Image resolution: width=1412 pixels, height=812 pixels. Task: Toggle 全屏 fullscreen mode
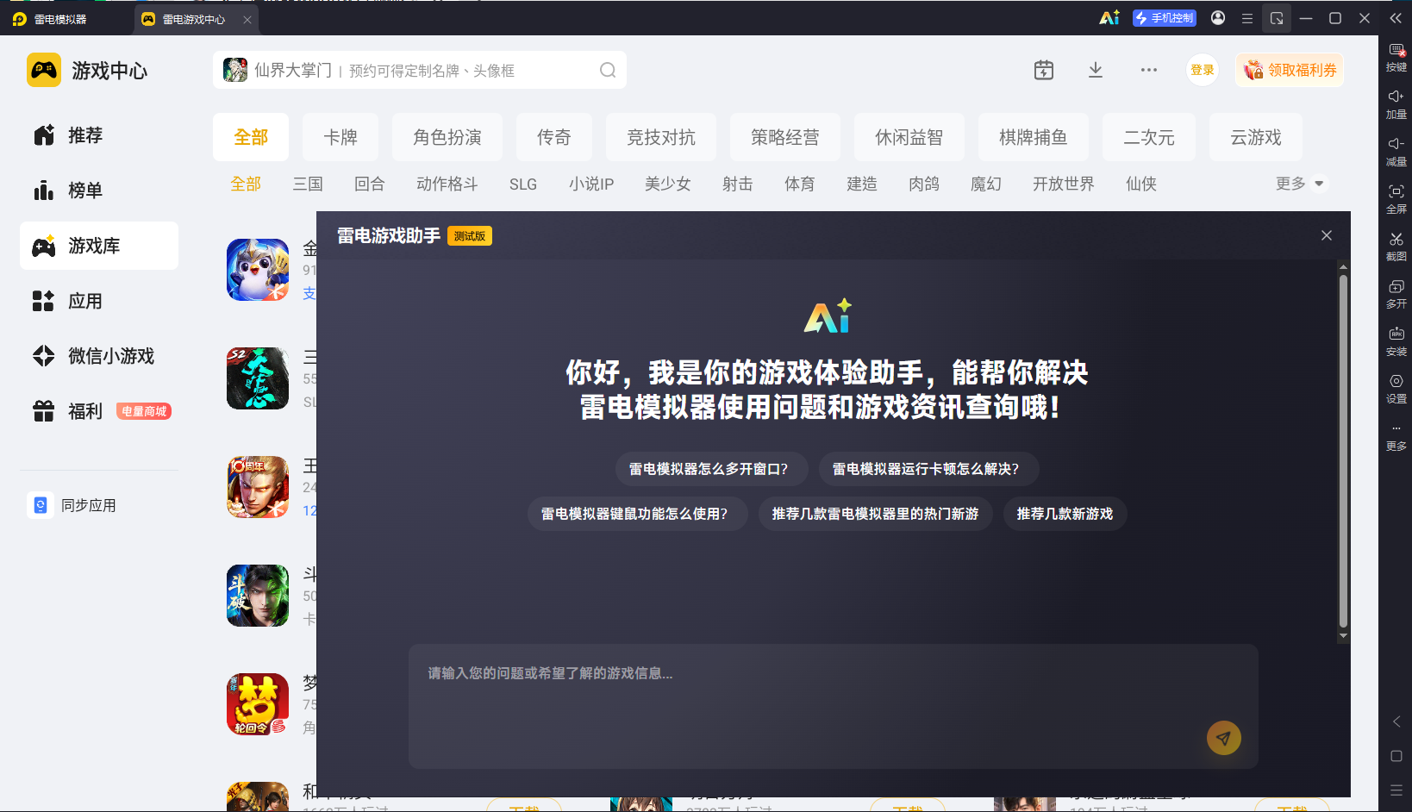tap(1396, 200)
